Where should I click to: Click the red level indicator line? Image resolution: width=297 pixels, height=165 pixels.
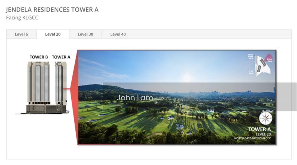click(x=66, y=89)
